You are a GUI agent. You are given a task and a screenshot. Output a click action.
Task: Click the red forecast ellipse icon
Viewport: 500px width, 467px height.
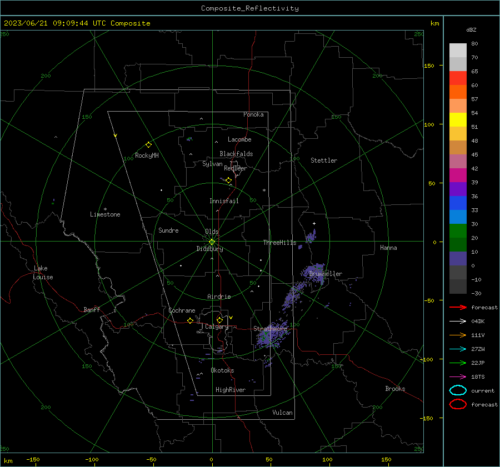point(458,404)
